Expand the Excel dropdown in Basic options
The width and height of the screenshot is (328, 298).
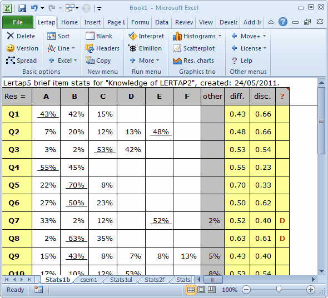pos(75,60)
